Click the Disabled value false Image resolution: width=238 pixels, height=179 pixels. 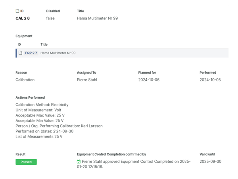pyautogui.click(x=50, y=18)
